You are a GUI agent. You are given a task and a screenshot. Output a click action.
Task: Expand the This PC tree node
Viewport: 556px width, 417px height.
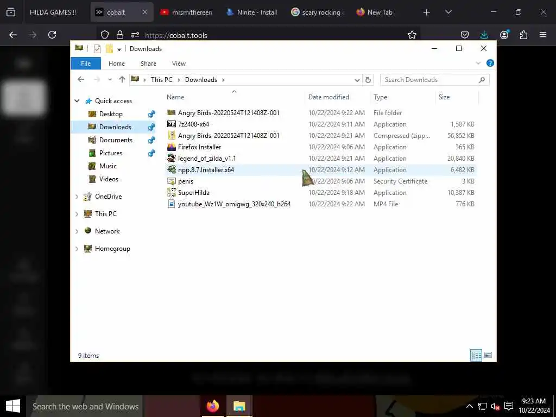pyautogui.click(x=77, y=214)
